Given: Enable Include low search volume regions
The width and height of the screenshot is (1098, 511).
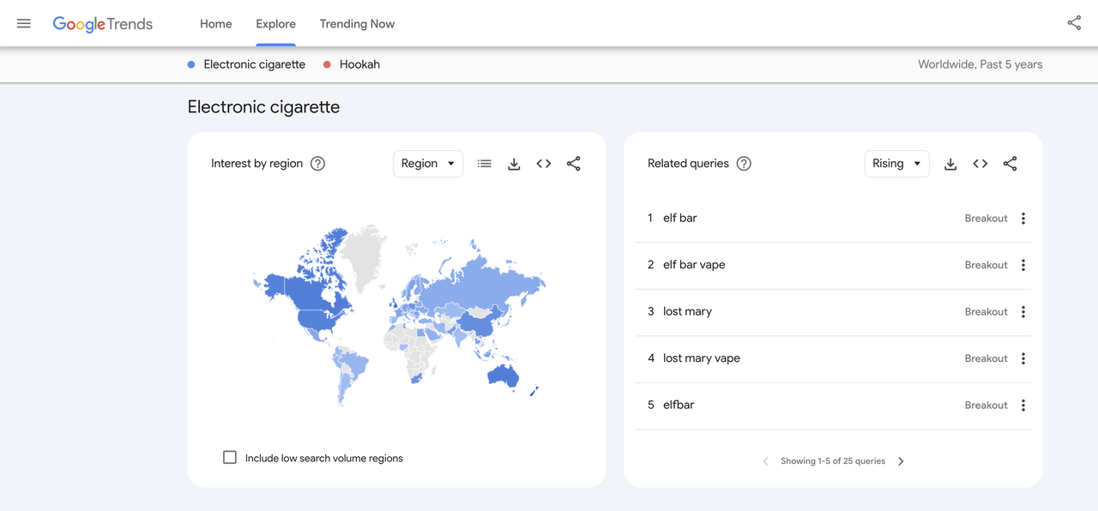Looking at the screenshot, I should click(230, 458).
